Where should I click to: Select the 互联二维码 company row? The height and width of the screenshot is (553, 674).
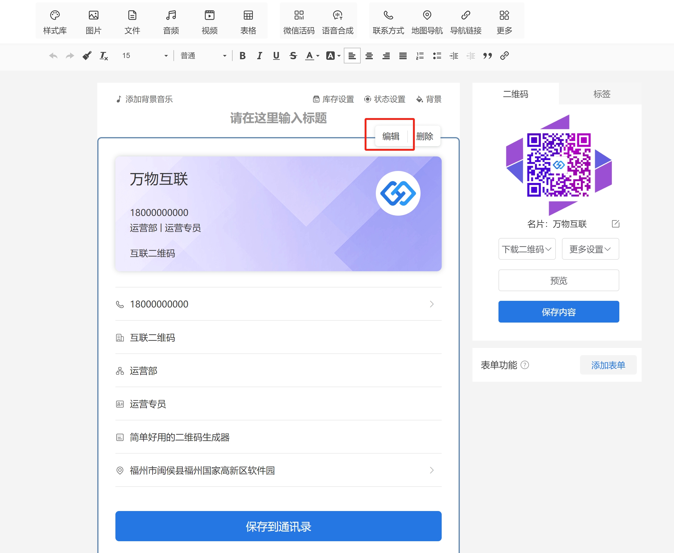[278, 337]
